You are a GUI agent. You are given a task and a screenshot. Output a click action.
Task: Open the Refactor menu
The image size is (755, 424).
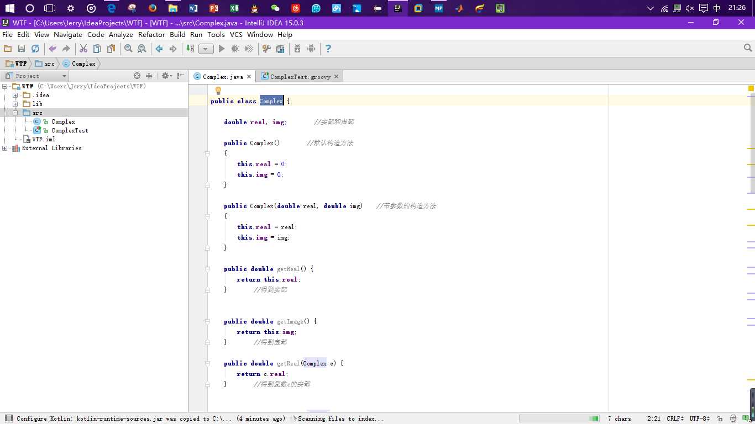click(x=151, y=34)
